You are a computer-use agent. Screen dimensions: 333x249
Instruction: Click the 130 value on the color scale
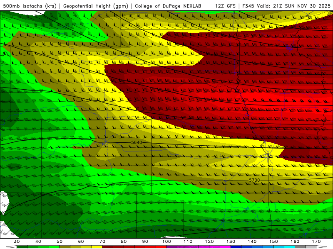(231, 242)
